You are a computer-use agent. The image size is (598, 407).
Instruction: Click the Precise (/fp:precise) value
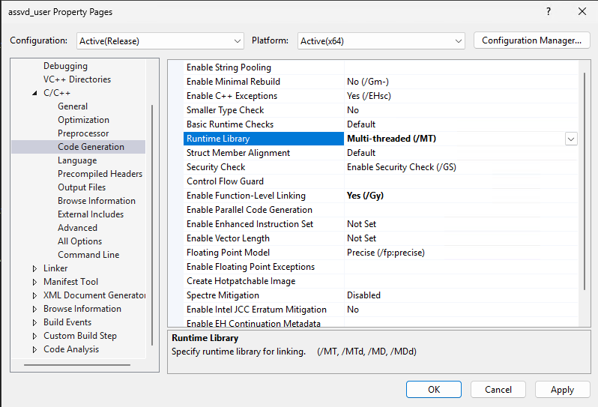coord(386,253)
